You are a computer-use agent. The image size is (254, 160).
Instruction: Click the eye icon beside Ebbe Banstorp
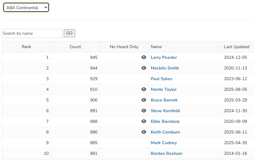coord(144,121)
